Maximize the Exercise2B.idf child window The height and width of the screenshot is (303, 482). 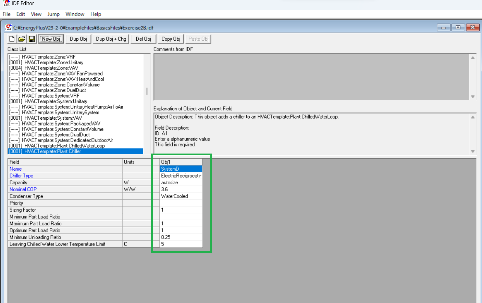point(458,27)
